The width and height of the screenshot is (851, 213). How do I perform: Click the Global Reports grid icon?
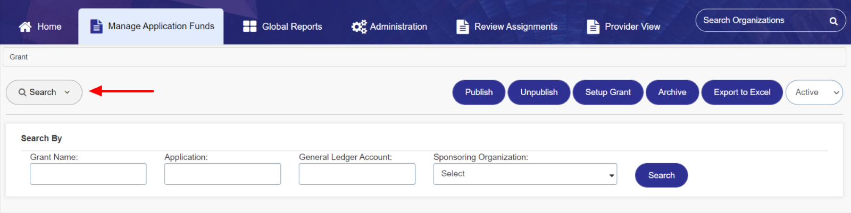click(249, 27)
